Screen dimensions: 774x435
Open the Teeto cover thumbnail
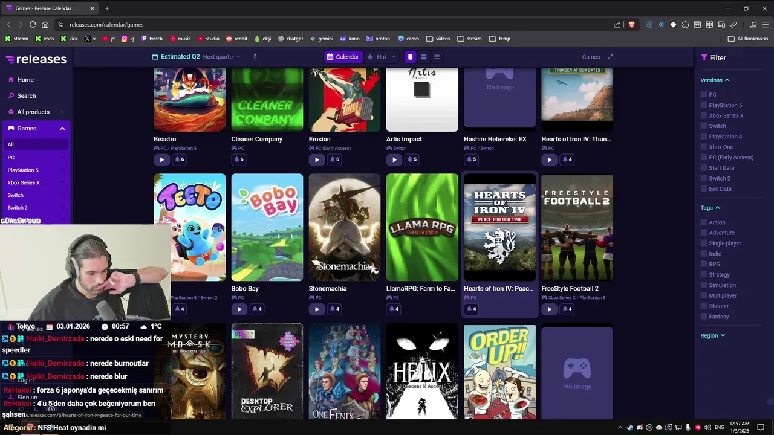190,227
